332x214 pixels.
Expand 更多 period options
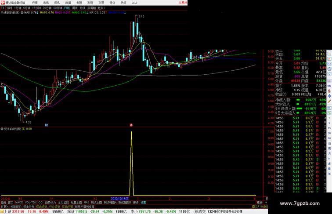pyautogui.click(x=101, y=8)
